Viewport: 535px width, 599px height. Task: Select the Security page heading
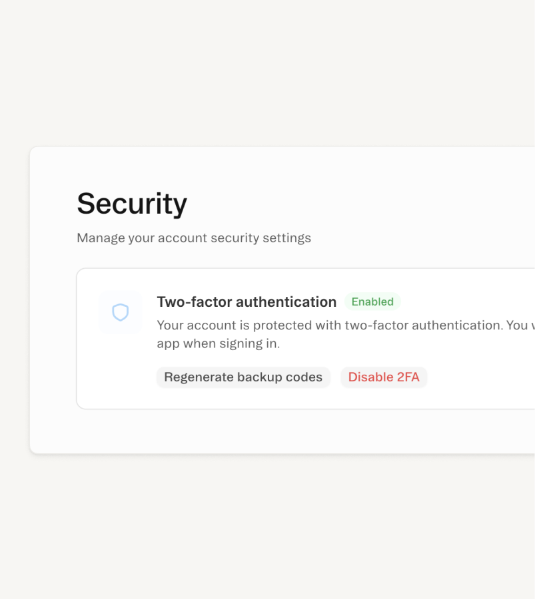(x=132, y=204)
